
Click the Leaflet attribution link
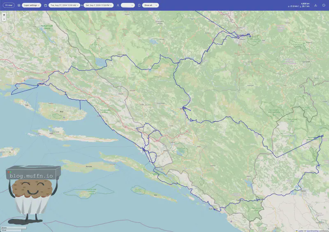click(x=299, y=230)
